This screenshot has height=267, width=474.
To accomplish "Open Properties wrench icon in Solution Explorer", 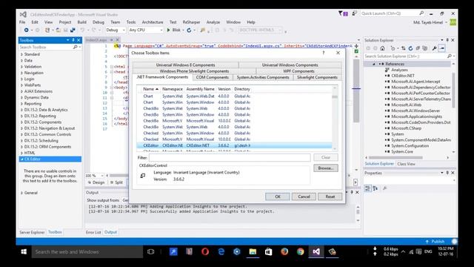I will pyautogui.click(x=435, y=48).
